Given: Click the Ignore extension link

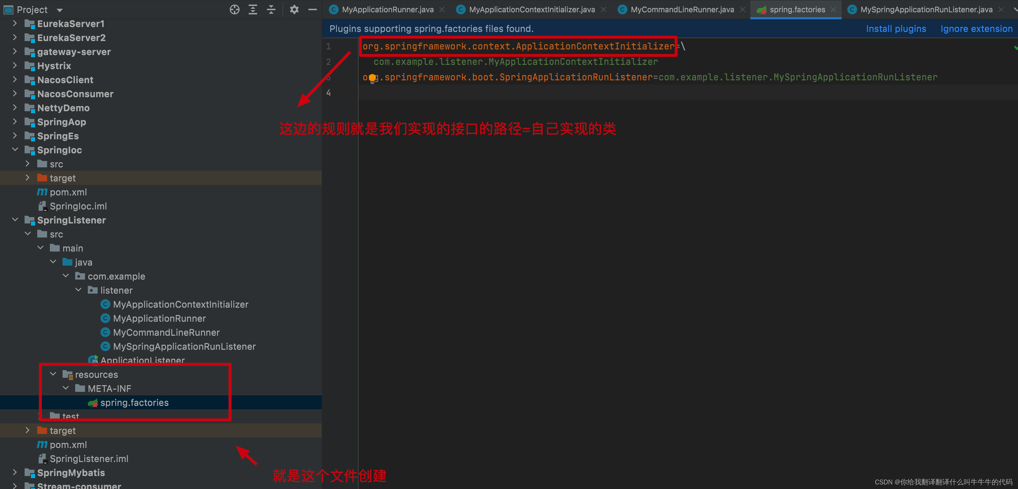Looking at the screenshot, I should coord(976,28).
